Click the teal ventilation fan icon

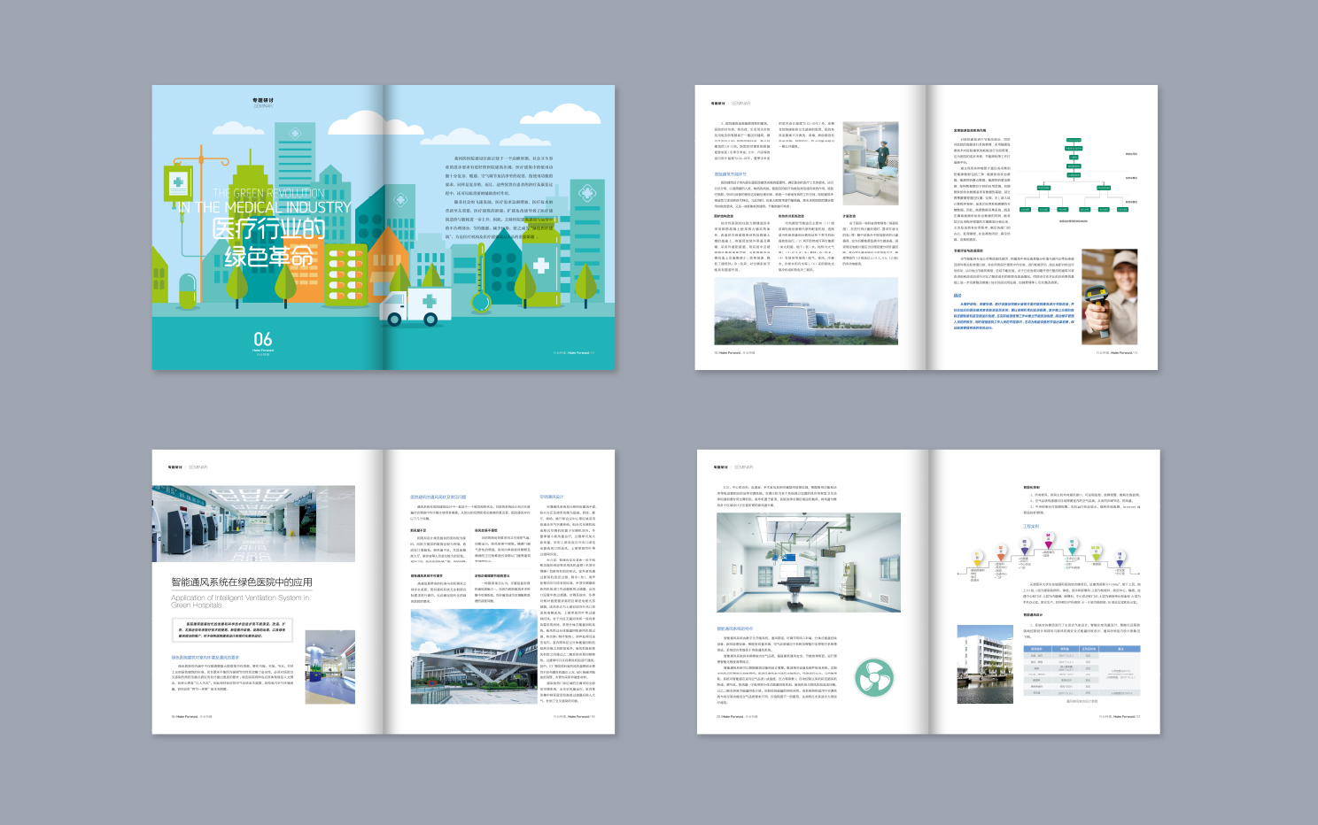873,677
